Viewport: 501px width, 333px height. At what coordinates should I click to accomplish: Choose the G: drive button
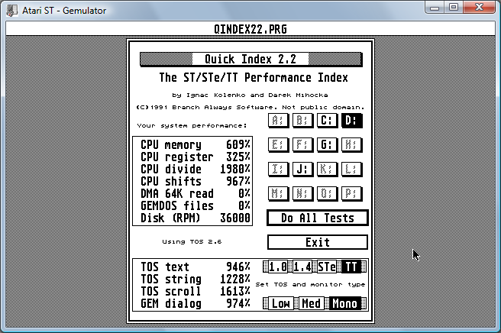click(327, 145)
